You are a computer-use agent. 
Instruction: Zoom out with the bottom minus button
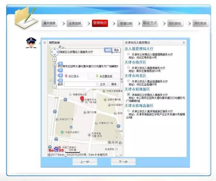tap(55, 86)
